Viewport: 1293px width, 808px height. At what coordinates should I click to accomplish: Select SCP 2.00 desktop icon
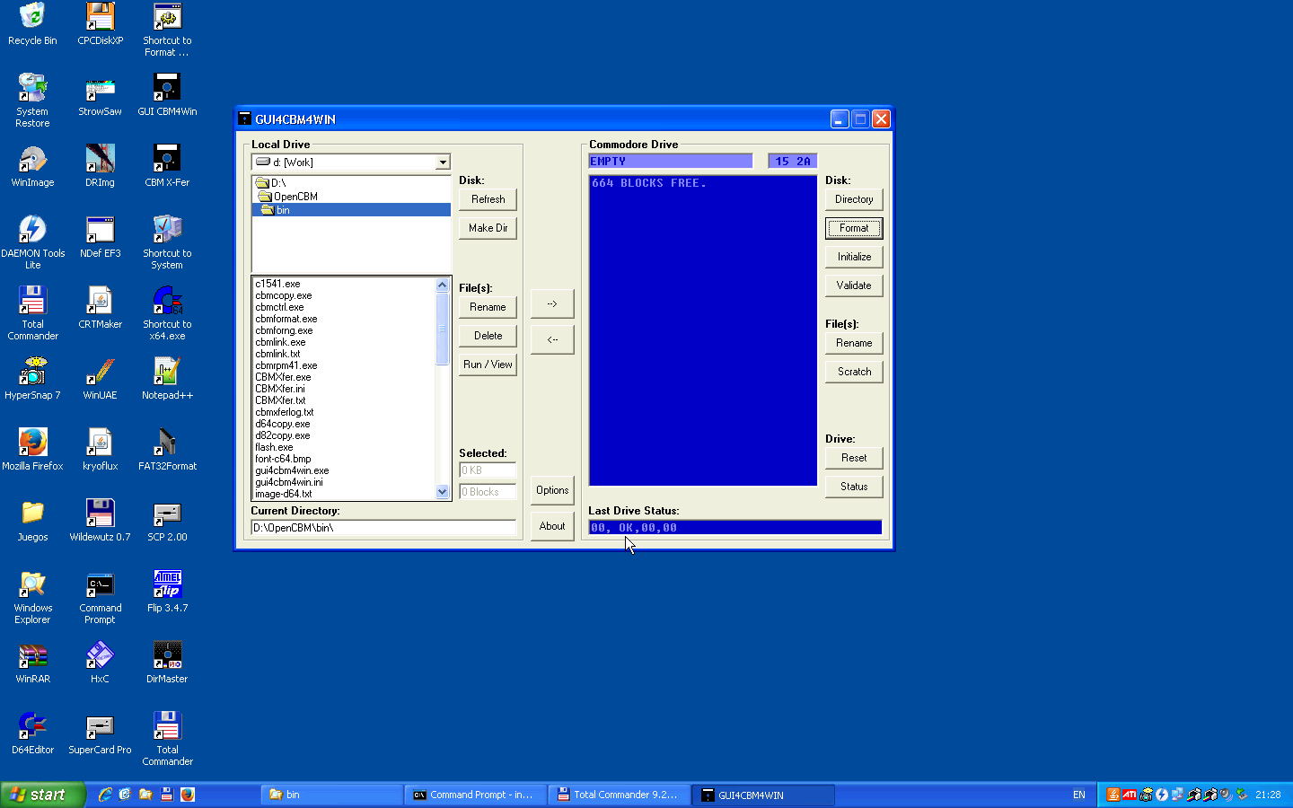(167, 521)
